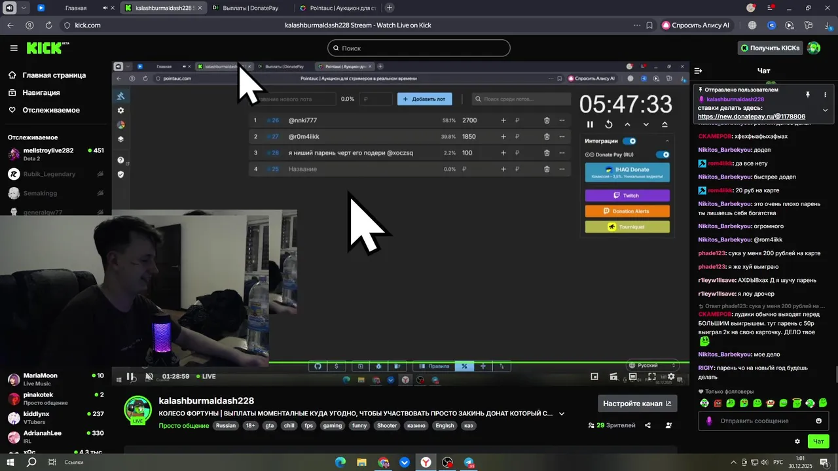Open browser extensions icon
838x471 pixels.
tap(809, 25)
